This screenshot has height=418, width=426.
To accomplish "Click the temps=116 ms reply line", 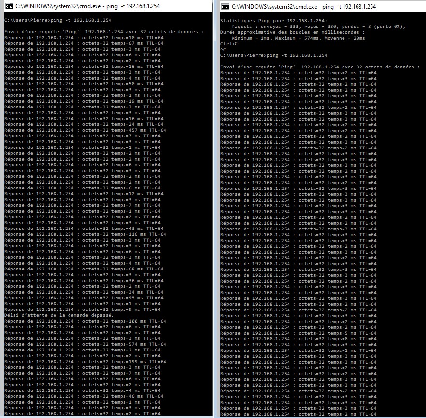I will tap(85, 234).
